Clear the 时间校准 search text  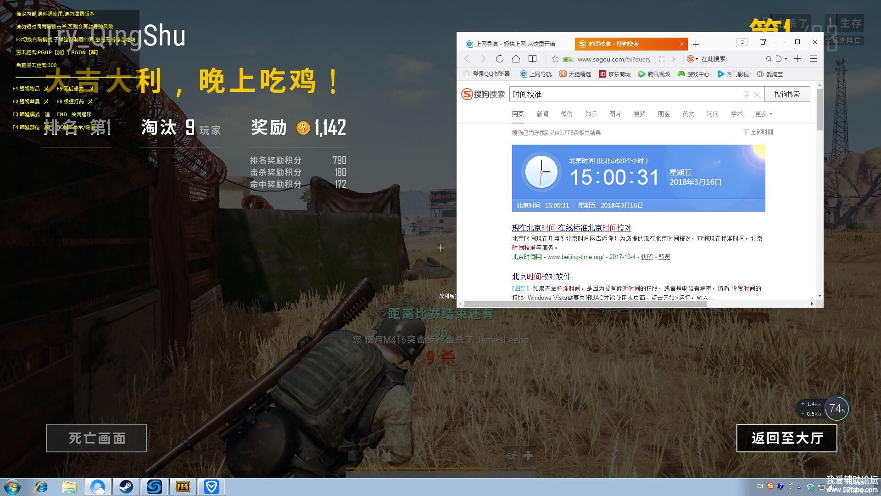(x=757, y=95)
